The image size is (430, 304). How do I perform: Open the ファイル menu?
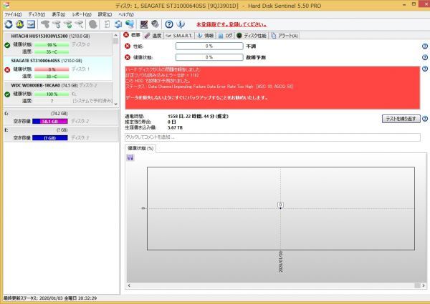point(13,14)
